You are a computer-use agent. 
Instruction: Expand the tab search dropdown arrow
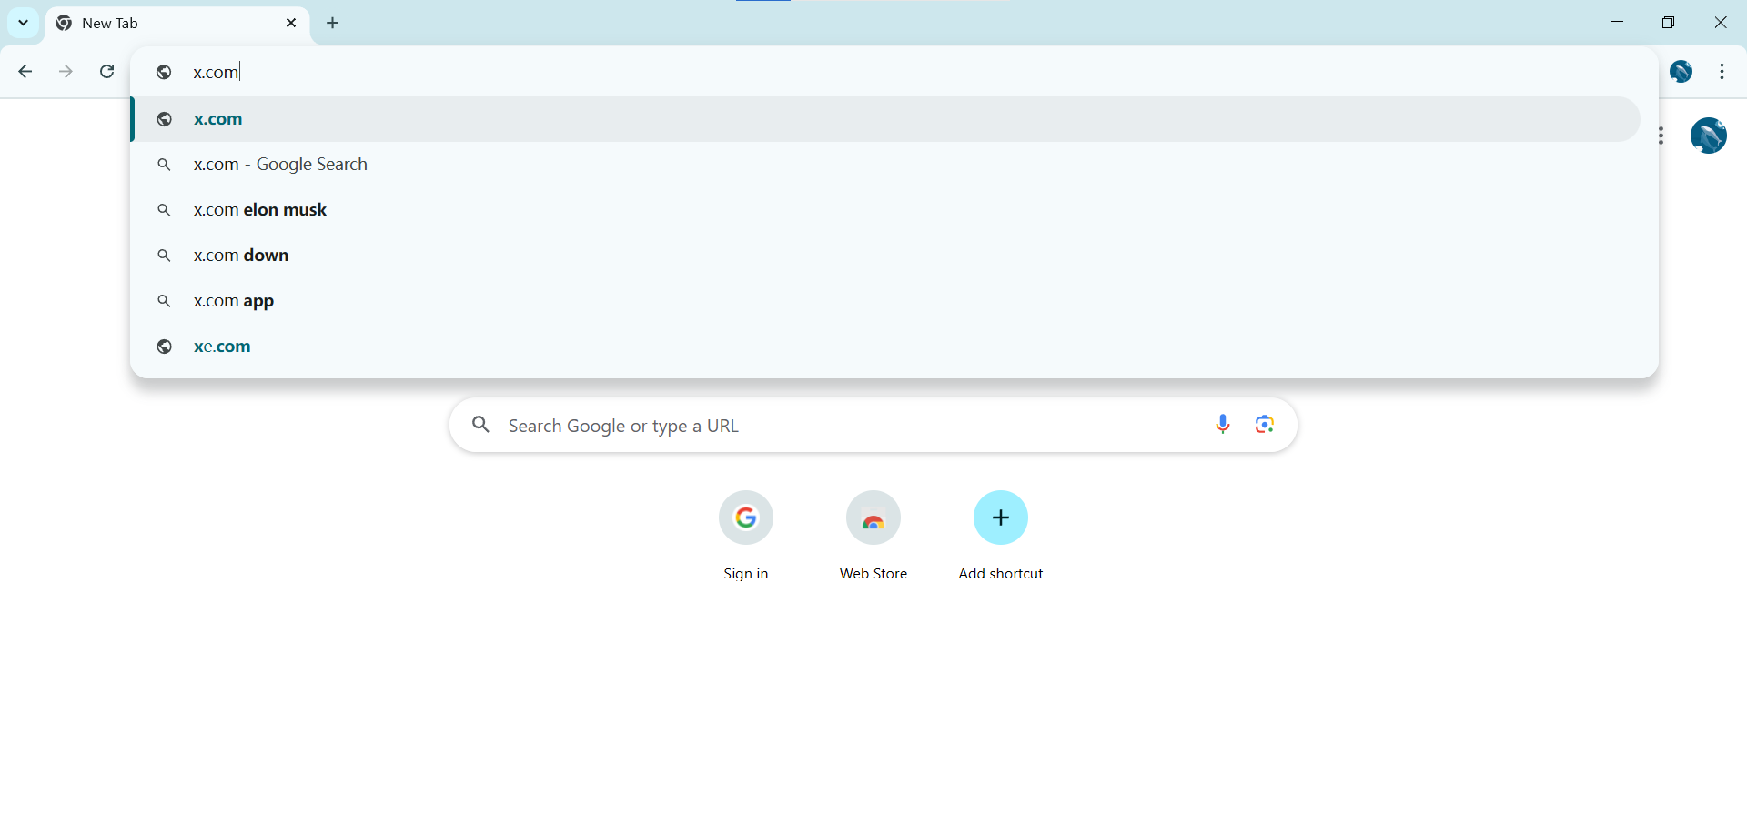[x=23, y=23]
